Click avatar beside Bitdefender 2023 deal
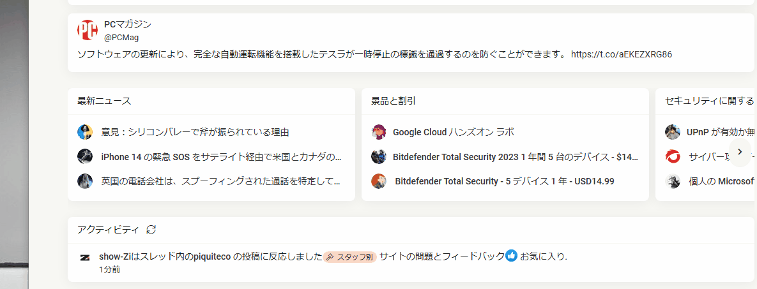 click(379, 156)
